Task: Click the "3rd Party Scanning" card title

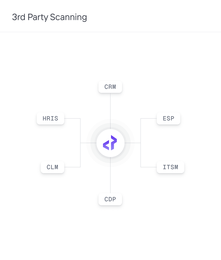Action: click(49, 17)
